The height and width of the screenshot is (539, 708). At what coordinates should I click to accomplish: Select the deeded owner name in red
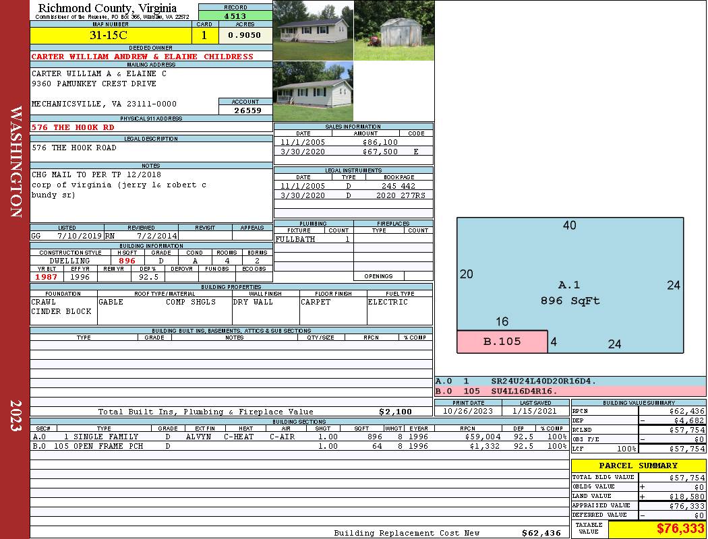coord(142,57)
